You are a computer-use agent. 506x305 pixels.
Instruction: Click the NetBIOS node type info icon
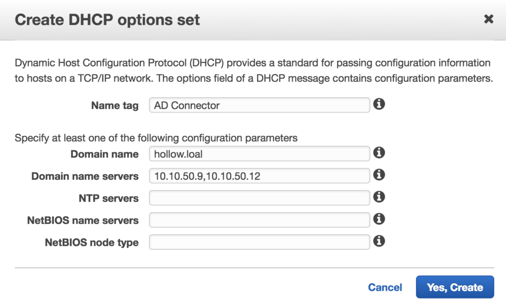tap(379, 241)
